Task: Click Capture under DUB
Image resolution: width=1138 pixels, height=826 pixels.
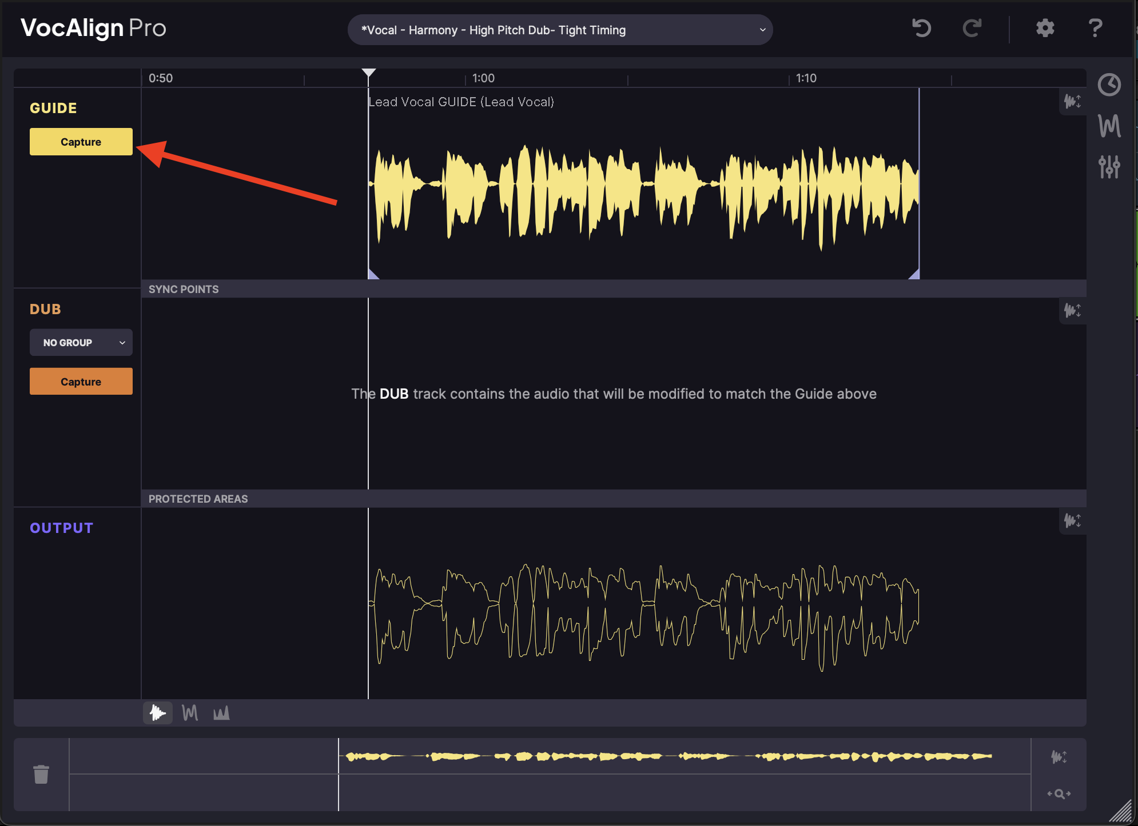Action: pos(81,381)
